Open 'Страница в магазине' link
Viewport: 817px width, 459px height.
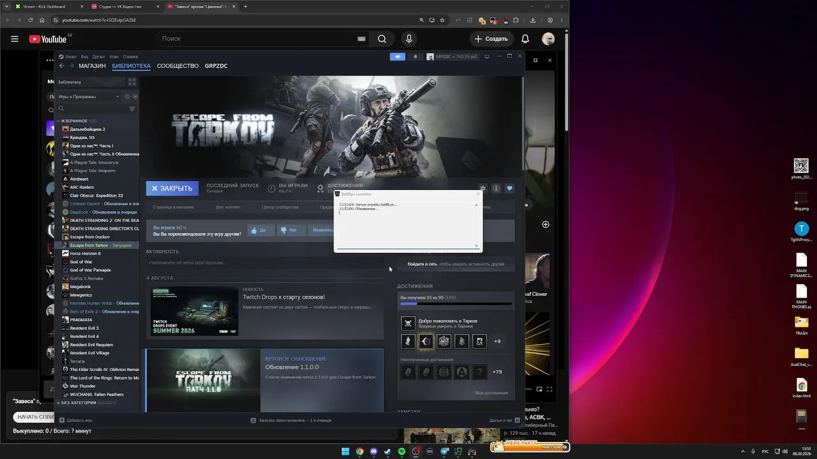click(174, 207)
